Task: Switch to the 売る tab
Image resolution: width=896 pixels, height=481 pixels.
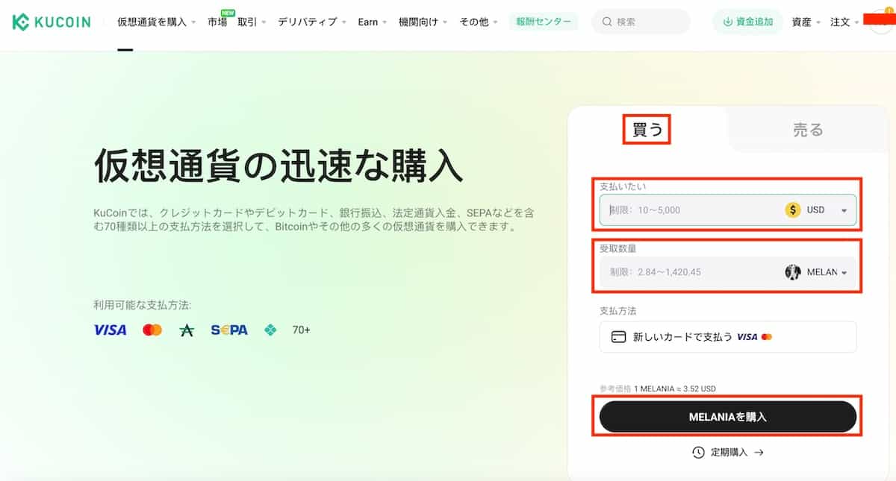Action: coord(808,130)
